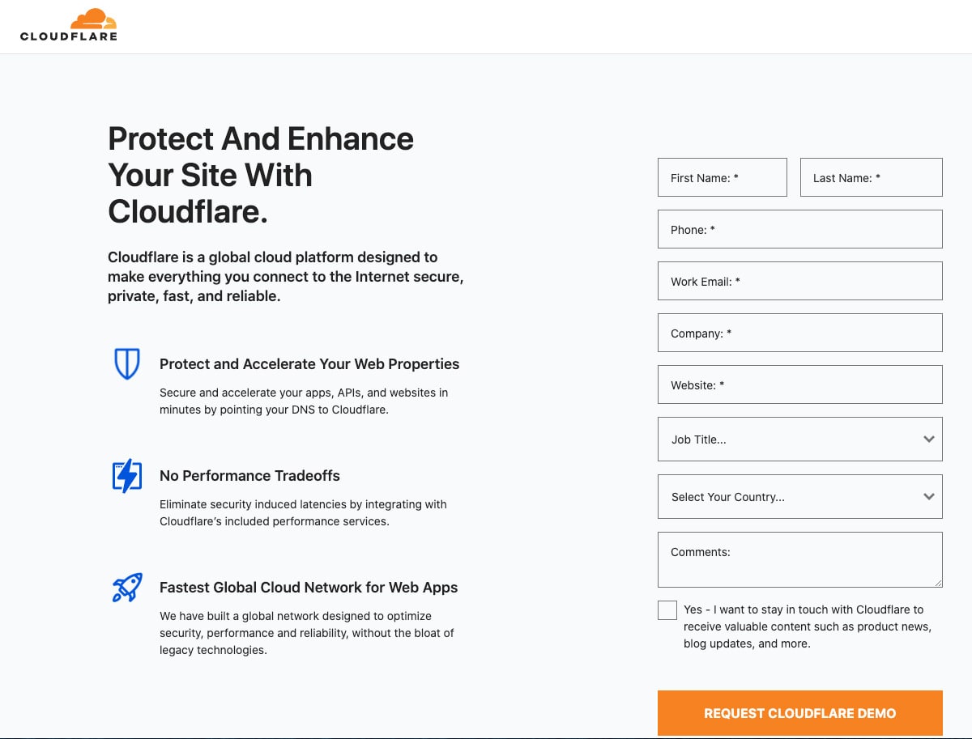Click the 'Eliminate security induced latencies' description text
The width and height of the screenshot is (972, 739).
(x=303, y=513)
